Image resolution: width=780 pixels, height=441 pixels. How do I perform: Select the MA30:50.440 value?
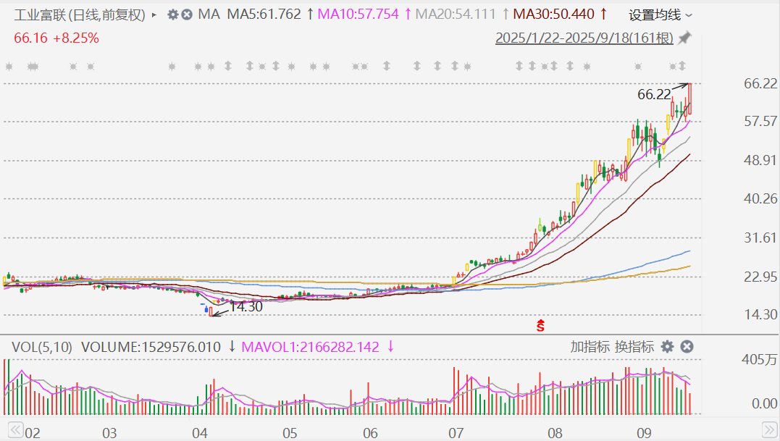click(553, 14)
